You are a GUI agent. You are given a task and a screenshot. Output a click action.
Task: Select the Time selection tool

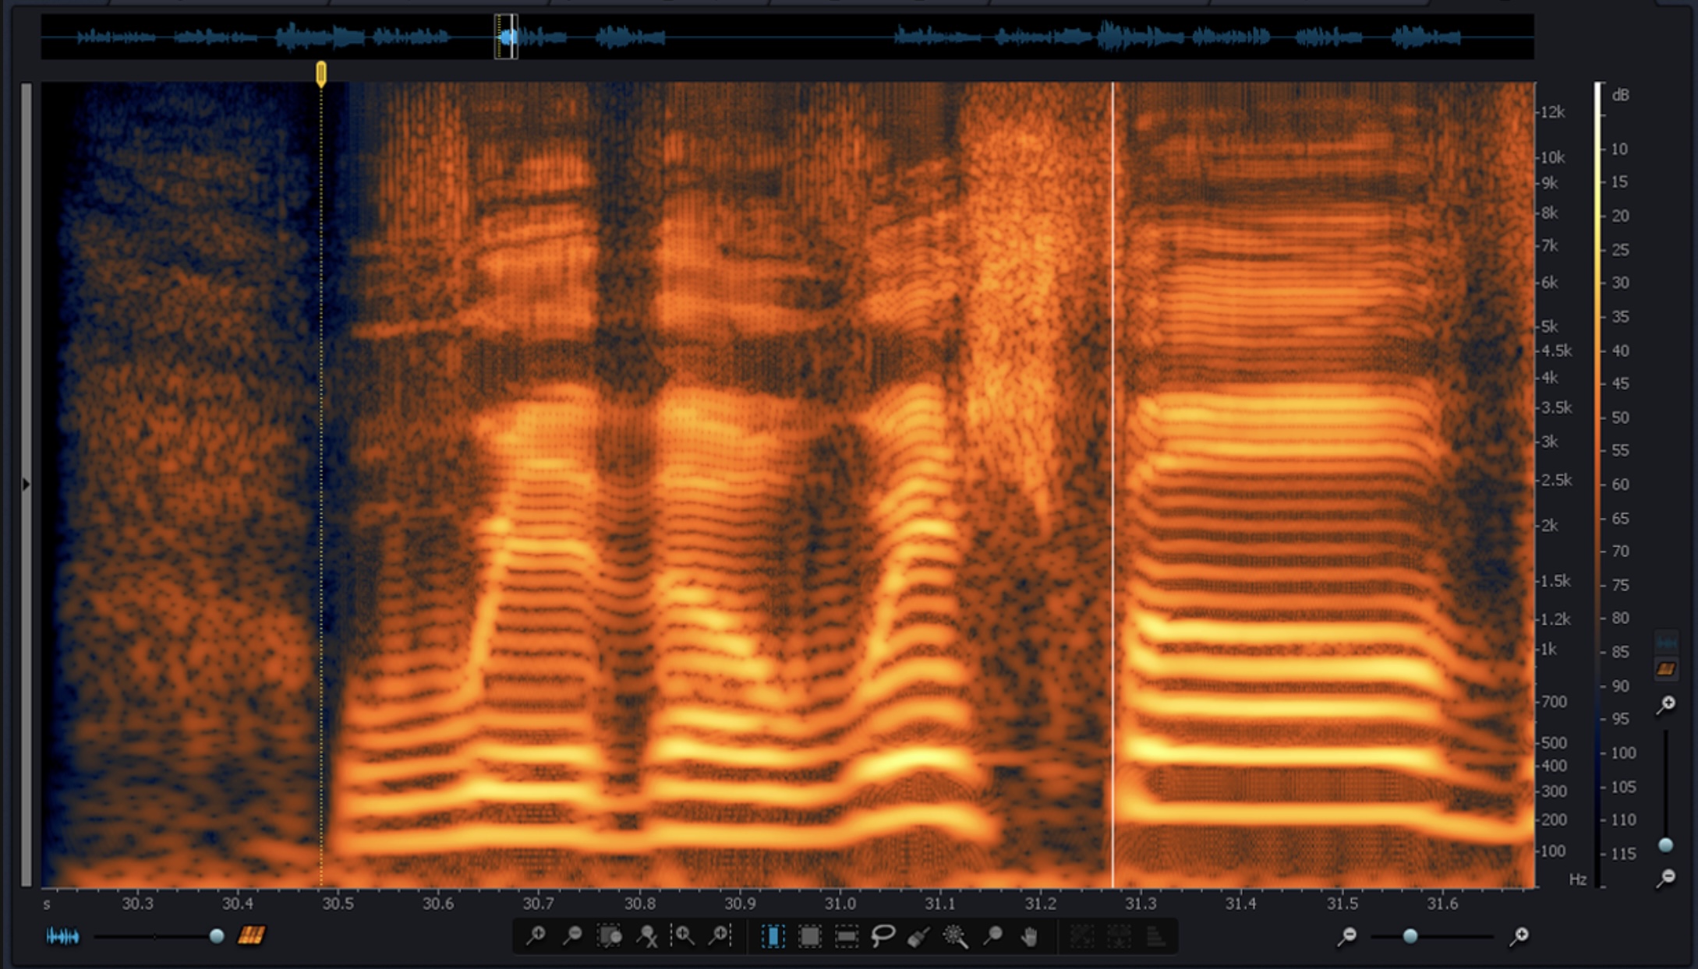(x=773, y=936)
